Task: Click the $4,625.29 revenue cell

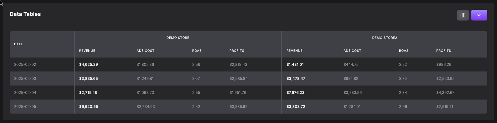Action: [x=88, y=64]
